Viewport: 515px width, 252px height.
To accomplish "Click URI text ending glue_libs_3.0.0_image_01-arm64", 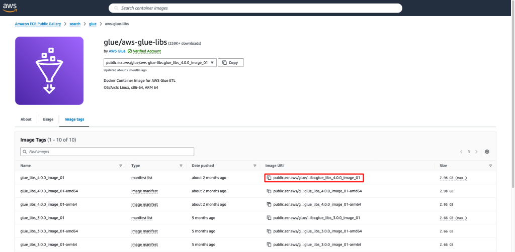I will click(317, 245).
